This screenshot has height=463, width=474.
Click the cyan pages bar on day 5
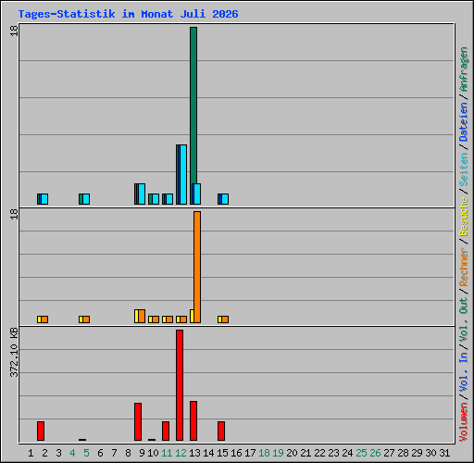86,199
